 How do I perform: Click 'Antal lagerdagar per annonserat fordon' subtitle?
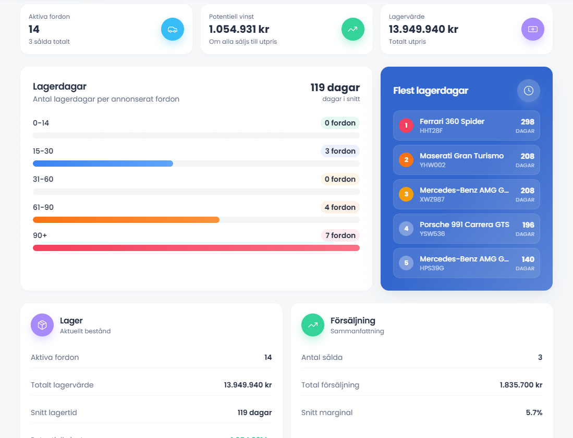106,99
